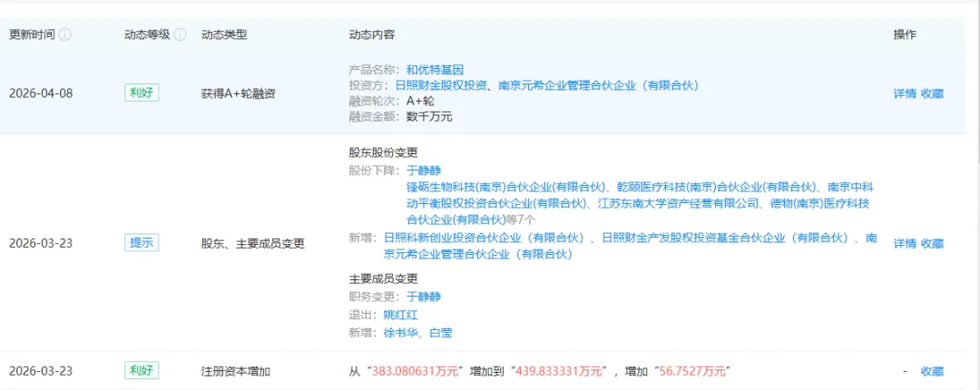Select 股东、主要成员变更 type text
980x390 pixels.
253,243
